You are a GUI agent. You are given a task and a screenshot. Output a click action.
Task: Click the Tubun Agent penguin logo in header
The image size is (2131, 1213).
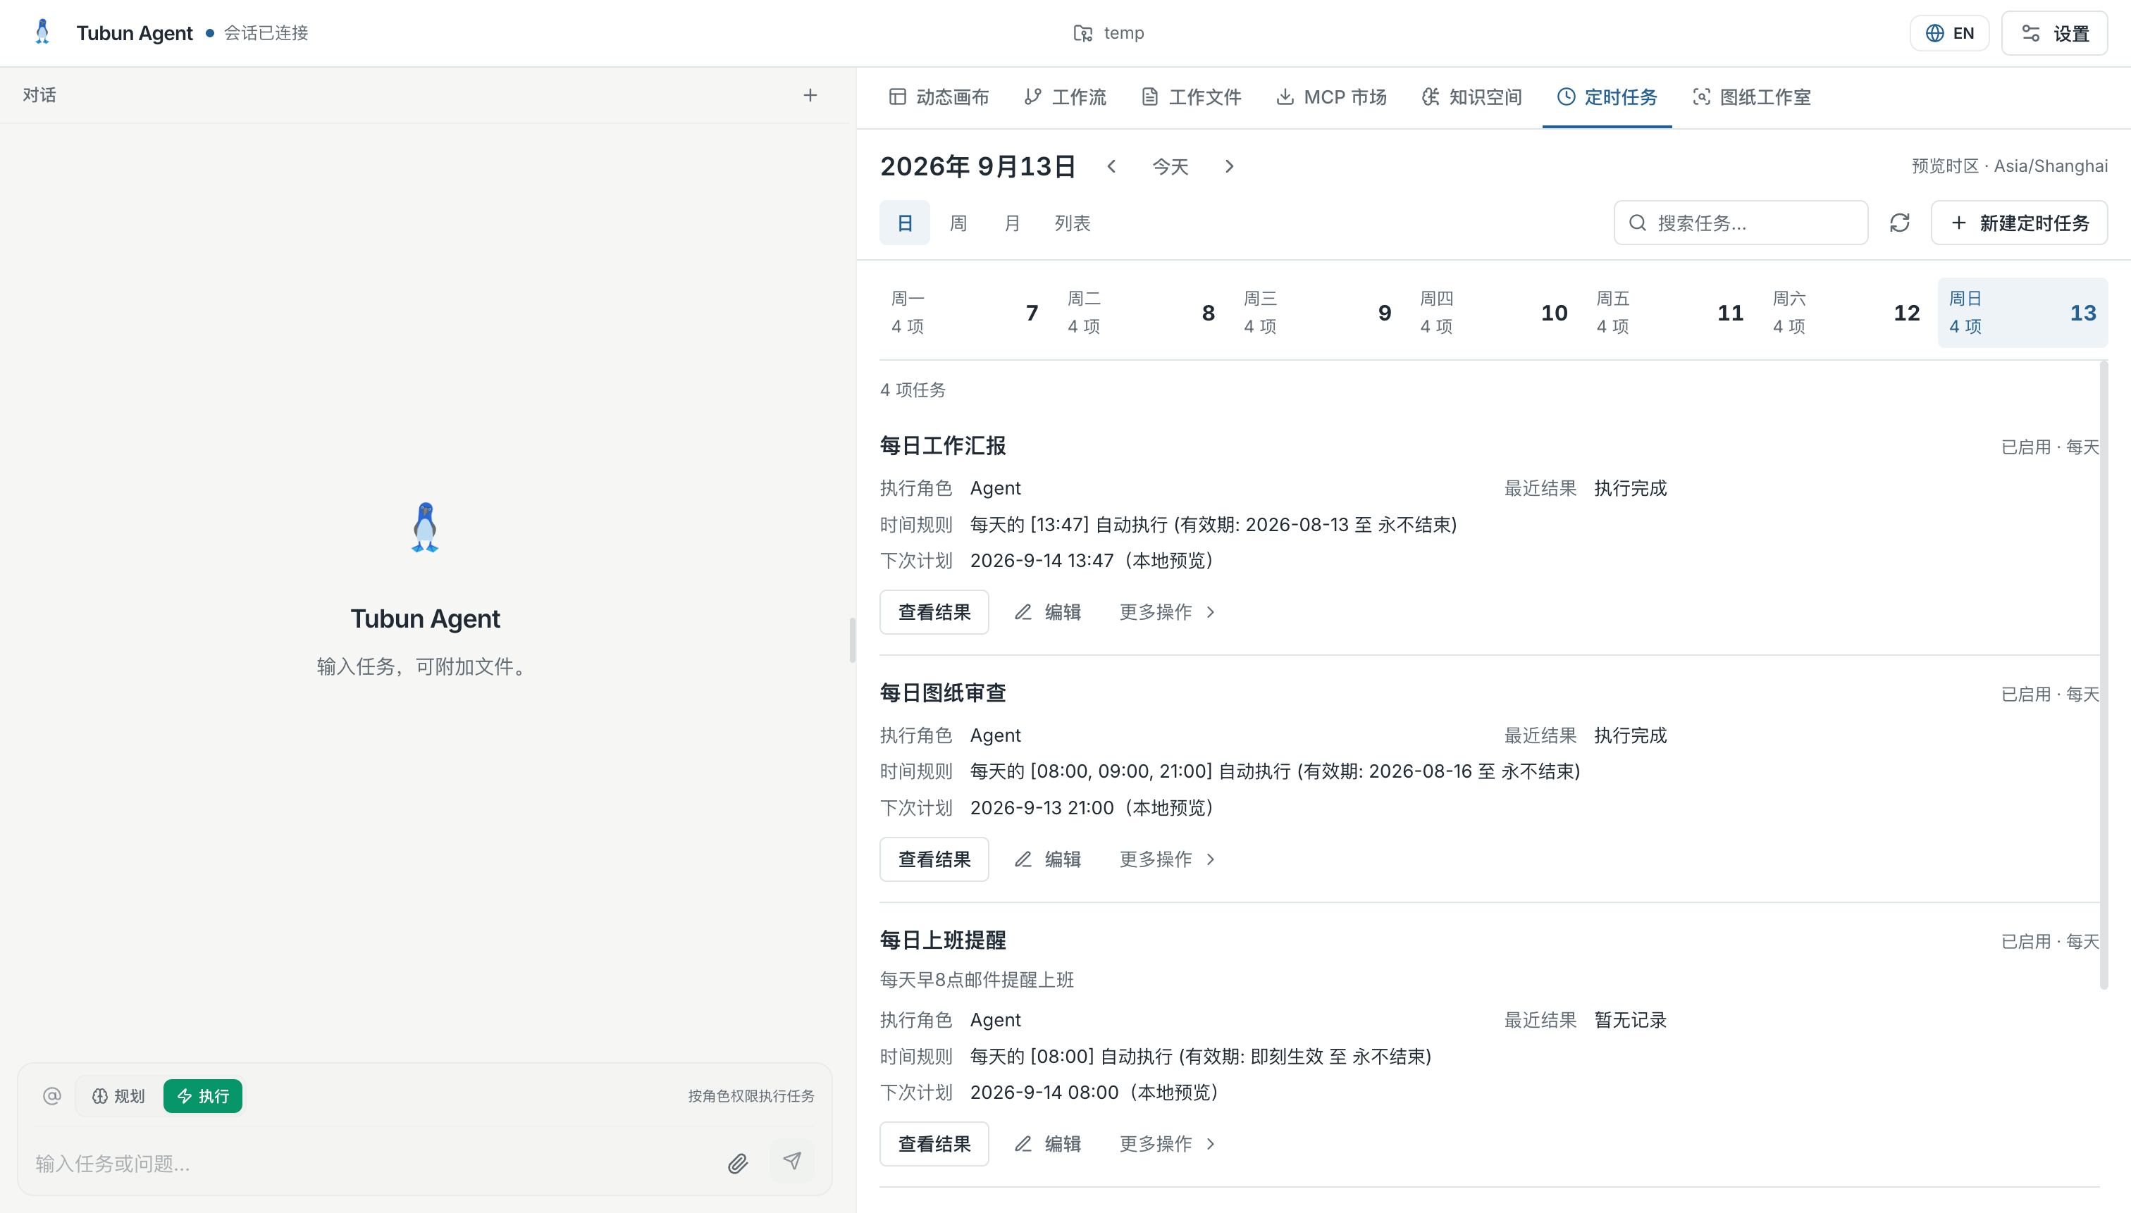click(x=42, y=32)
